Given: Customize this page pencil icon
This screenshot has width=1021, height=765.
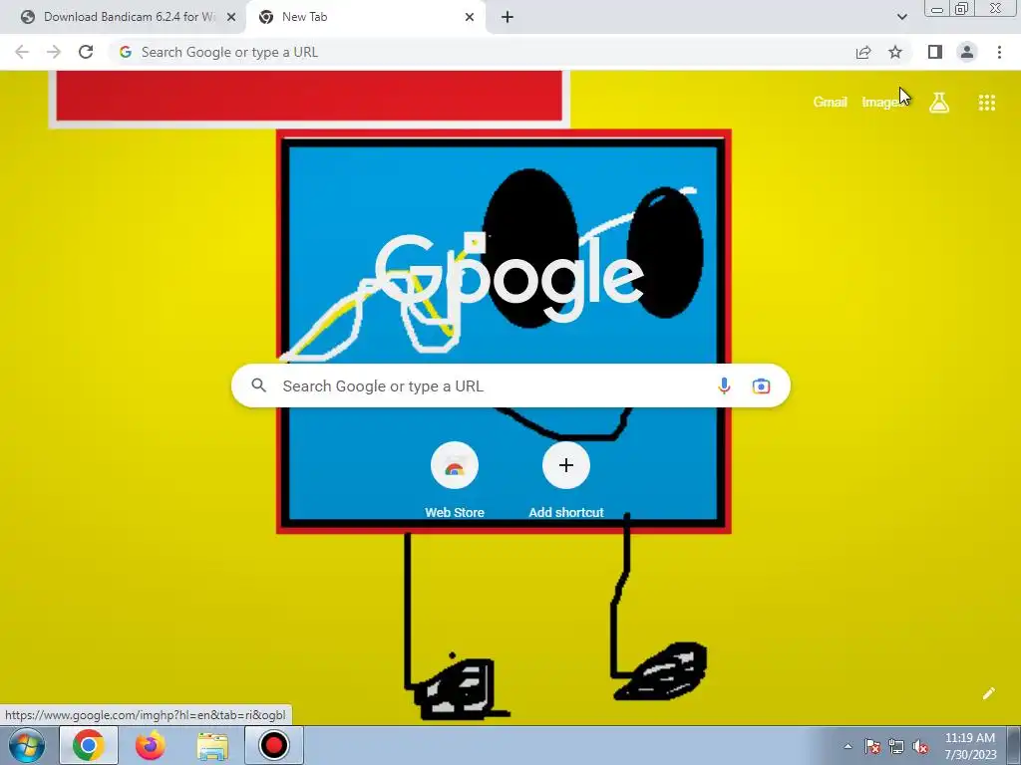Looking at the screenshot, I should click(x=988, y=693).
